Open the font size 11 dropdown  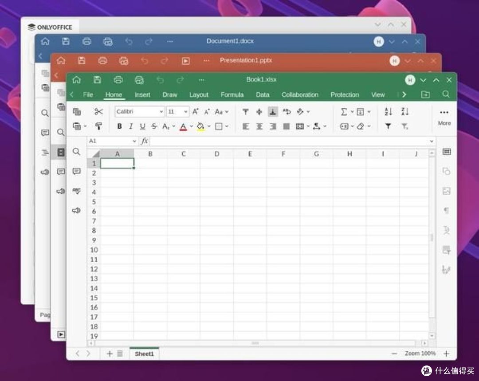pos(185,112)
